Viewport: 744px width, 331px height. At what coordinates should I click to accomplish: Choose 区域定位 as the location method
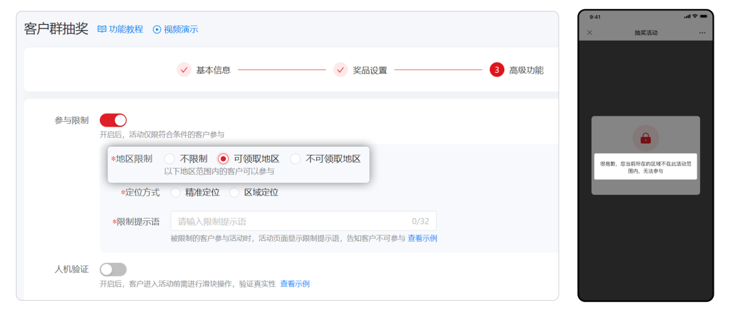point(234,193)
